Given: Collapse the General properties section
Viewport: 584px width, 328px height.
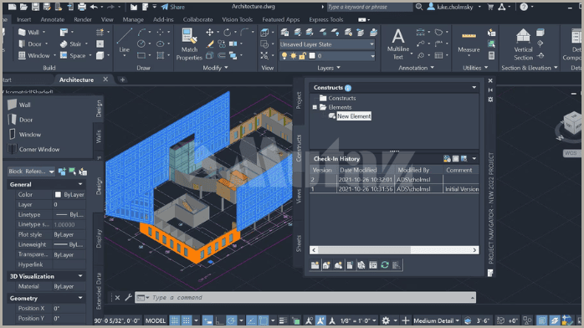Looking at the screenshot, I should [x=80, y=184].
